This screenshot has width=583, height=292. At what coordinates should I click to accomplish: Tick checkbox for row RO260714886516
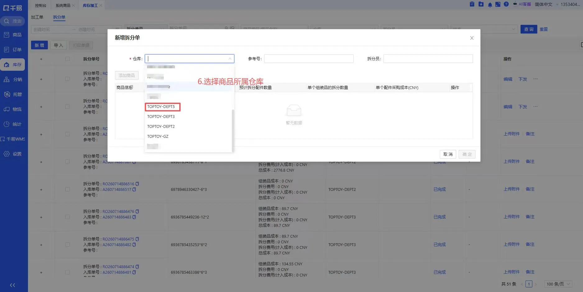click(x=67, y=189)
